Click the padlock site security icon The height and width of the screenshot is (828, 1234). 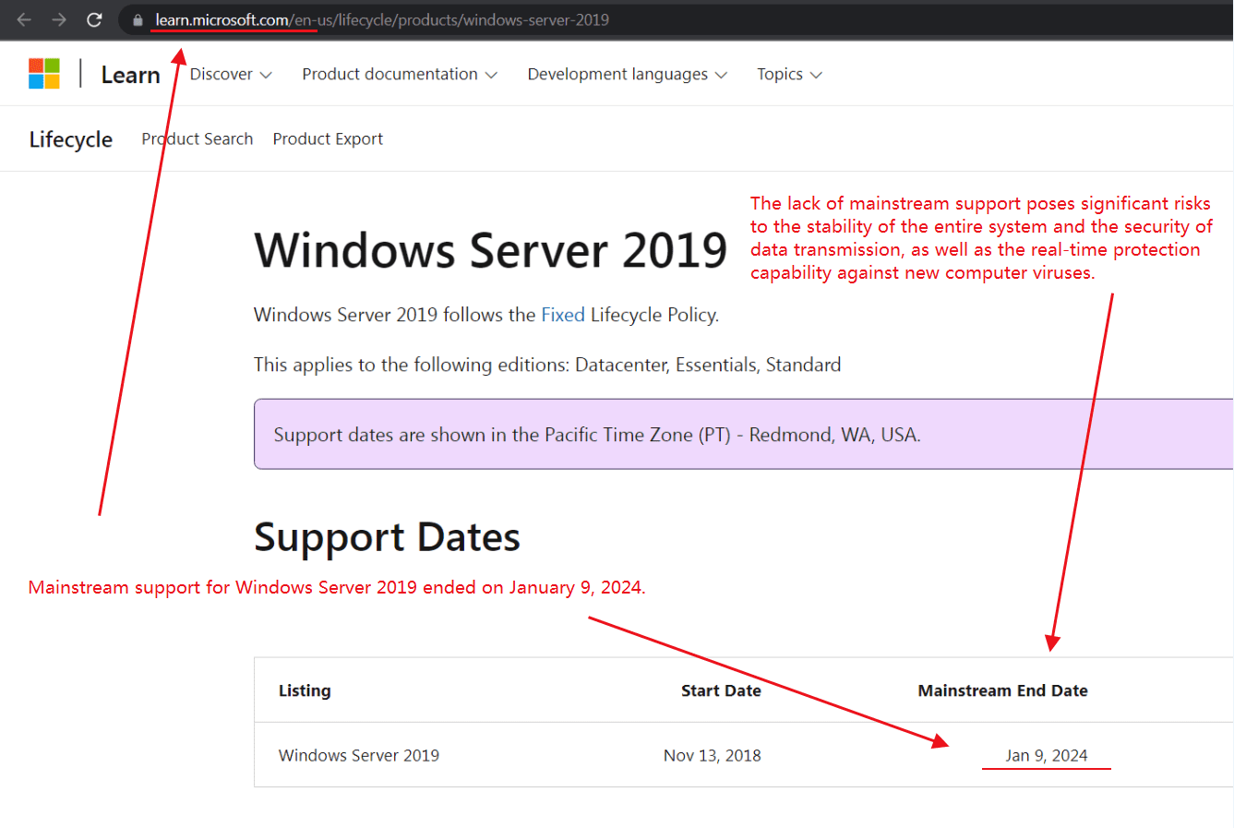pos(138,20)
